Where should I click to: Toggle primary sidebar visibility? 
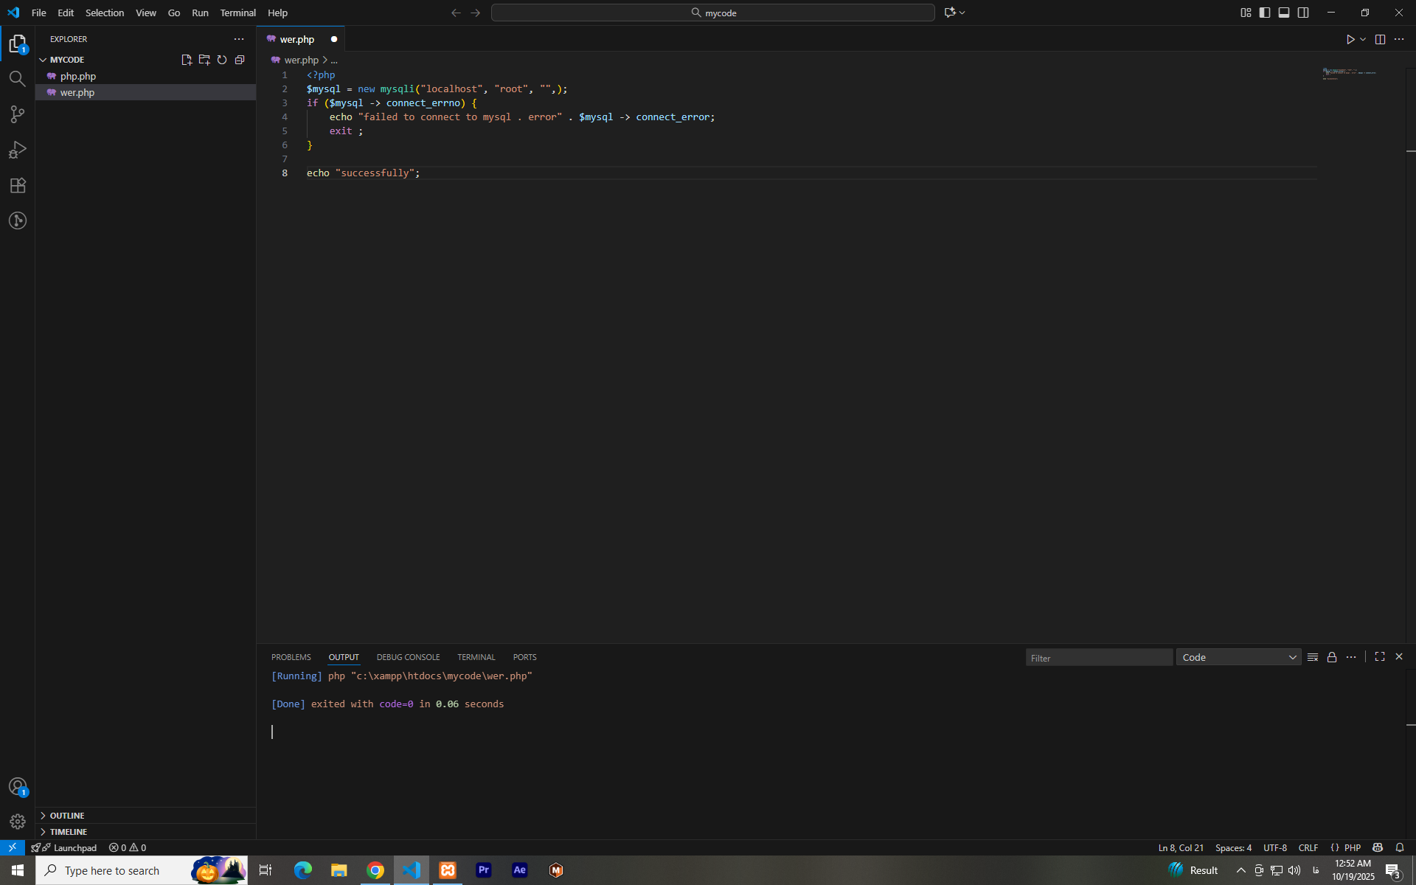1265,13
